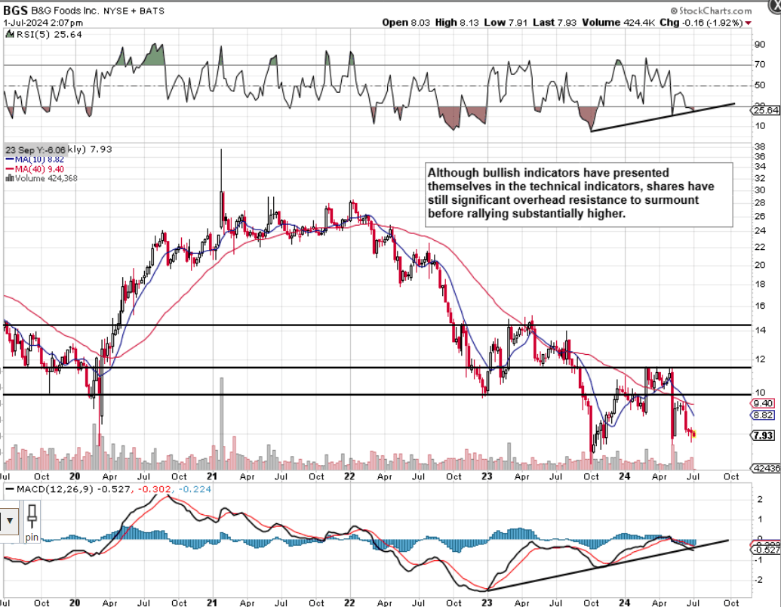Image resolution: width=781 pixels, height=607 pixels.
Task: Click the 25.64 RSI value label on right edge
Action: pyautogui.click(x=766, y=109)
